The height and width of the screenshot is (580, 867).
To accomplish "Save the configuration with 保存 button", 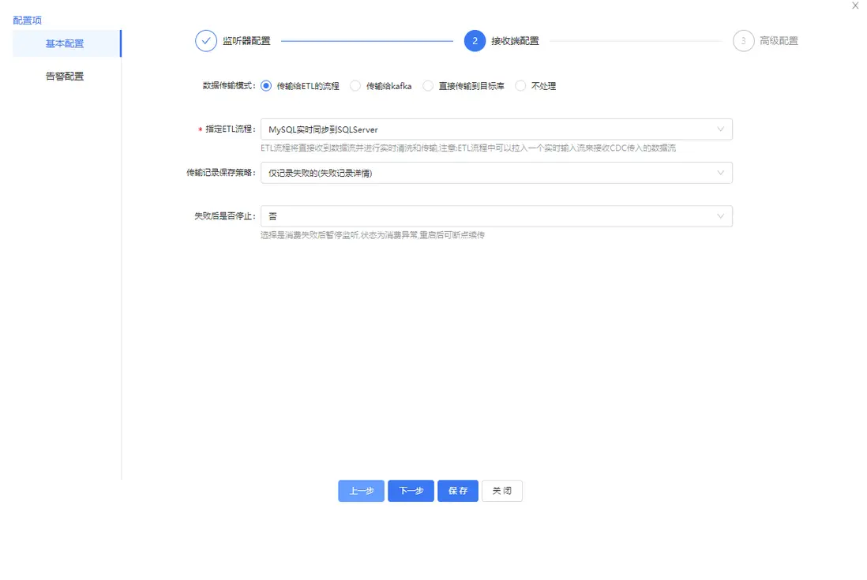I will click(x=458, y=490).
